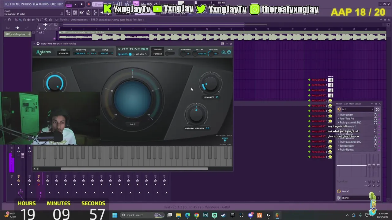The height and width of the screenshot is (220, 392).
Task: Select the playlist paint brush tool
Action: (x=20, y=20)
